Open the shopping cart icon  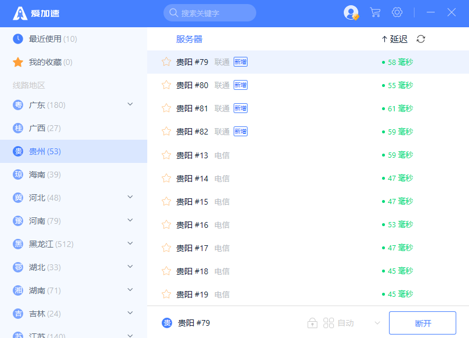click(x=375, y=13)
